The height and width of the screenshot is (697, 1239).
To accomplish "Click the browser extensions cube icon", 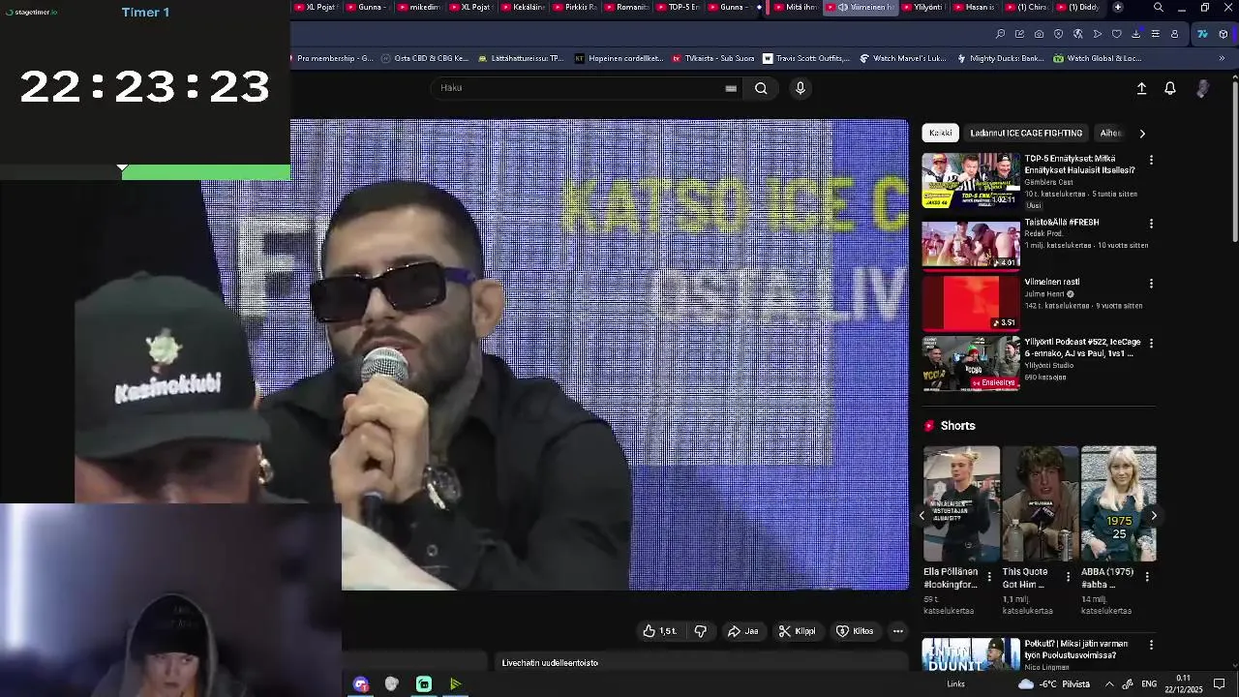I will pos(1223,34).
